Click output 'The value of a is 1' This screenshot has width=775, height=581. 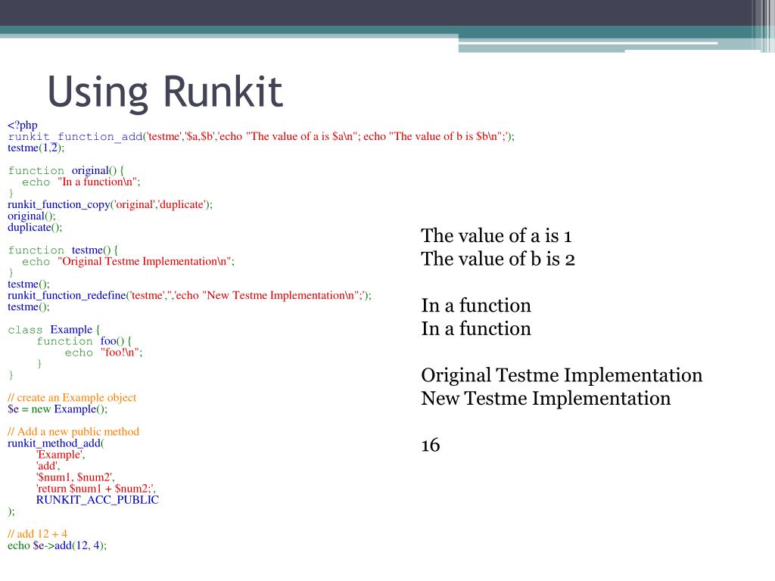pyautogui.click(x=496, y=236)
